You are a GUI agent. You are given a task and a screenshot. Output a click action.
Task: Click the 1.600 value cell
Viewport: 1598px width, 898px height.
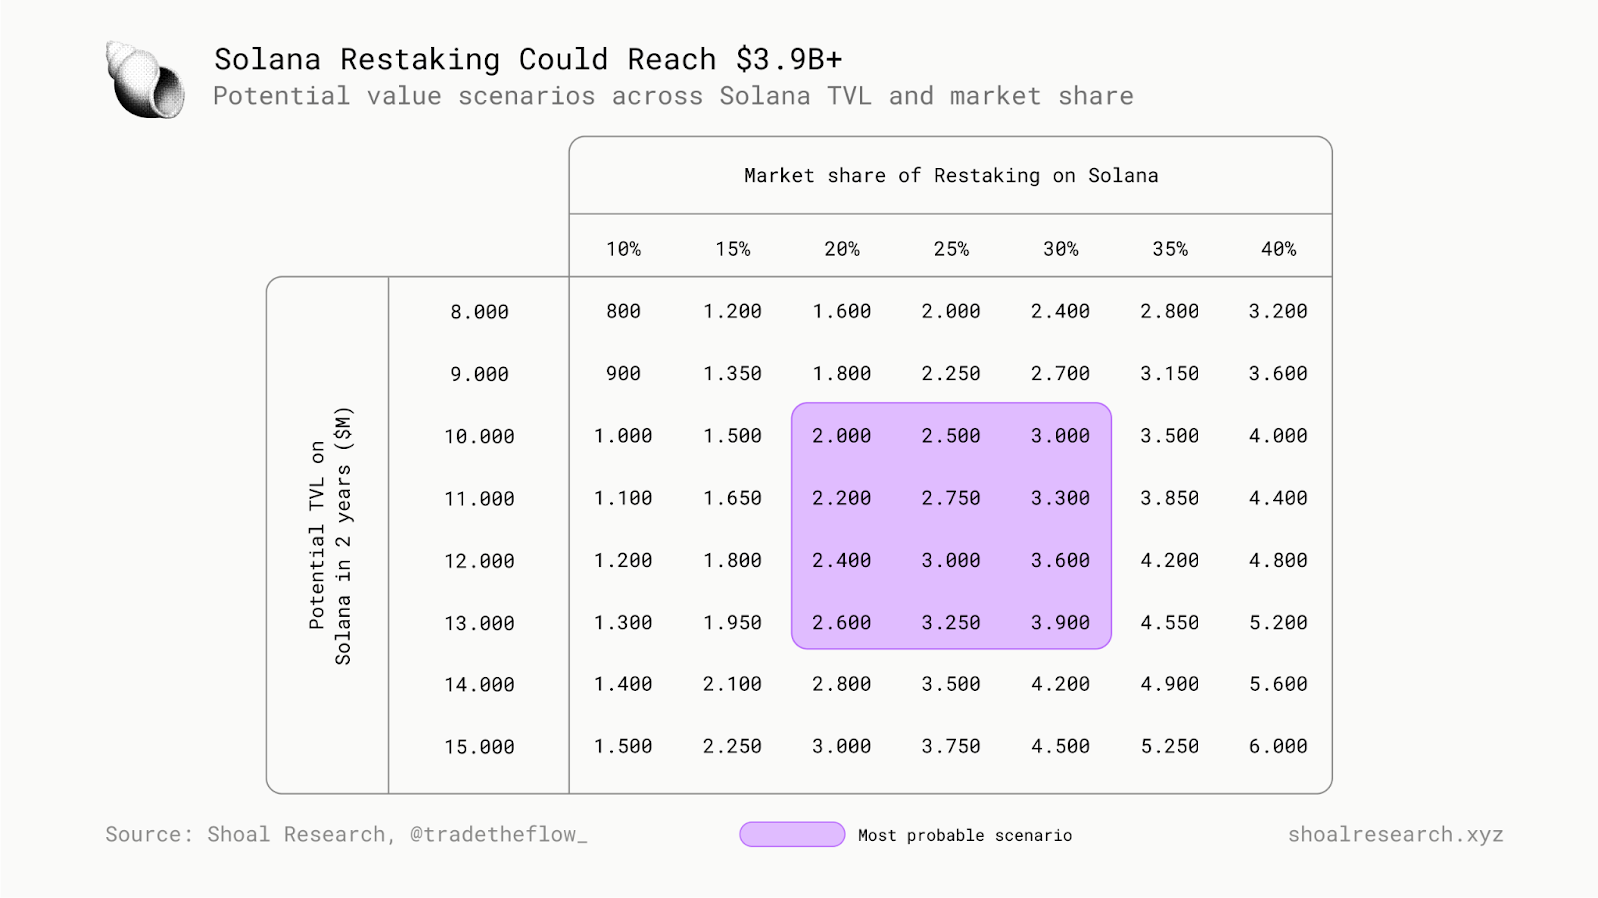click(x=842, y=311)
